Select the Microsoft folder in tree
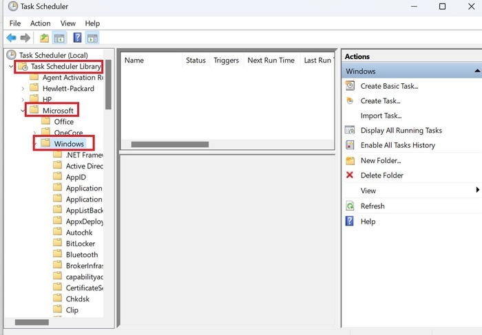The width and height of the screenshot is (482, 335). pos(58,111)
